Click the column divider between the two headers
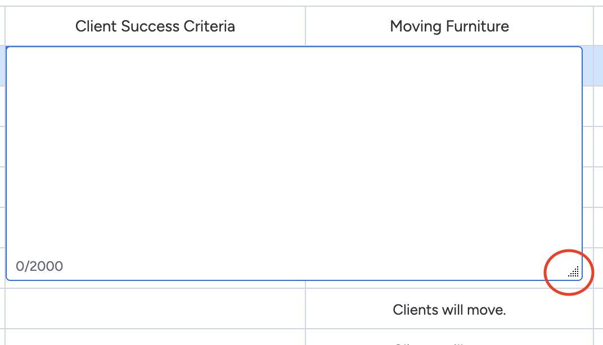Image resolution: width=603 pixels, height=345 pixels. 305,26
